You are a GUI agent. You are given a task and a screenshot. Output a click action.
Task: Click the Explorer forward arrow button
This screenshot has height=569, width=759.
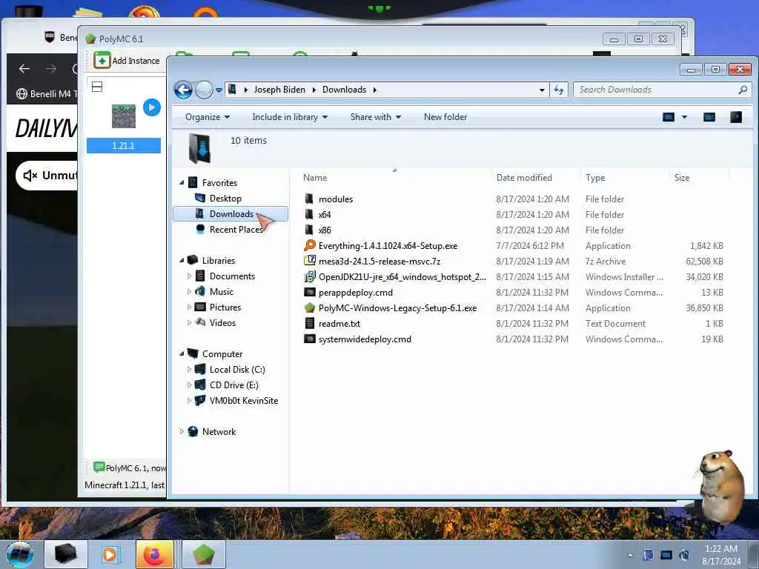coord(204,90)
